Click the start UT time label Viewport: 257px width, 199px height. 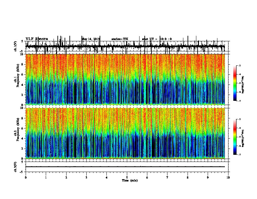click(x=157, y=39)
